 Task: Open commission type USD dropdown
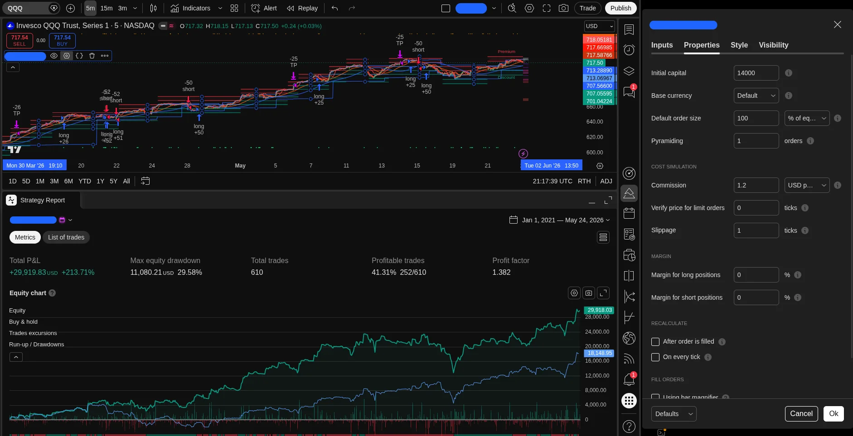[807, 185]
